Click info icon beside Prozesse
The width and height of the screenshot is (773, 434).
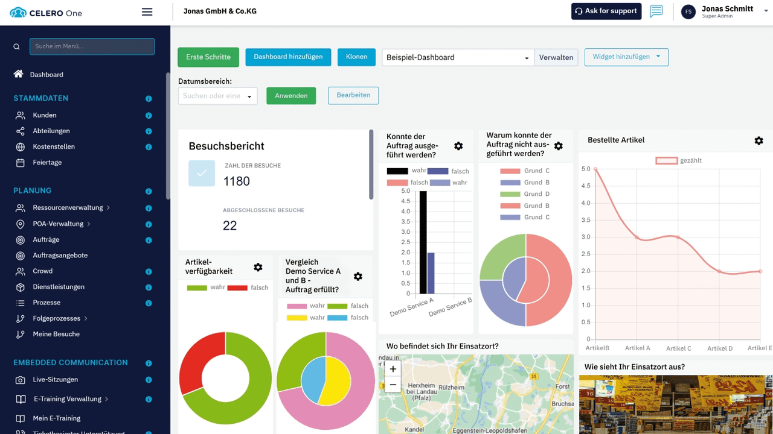pos(149,303)
